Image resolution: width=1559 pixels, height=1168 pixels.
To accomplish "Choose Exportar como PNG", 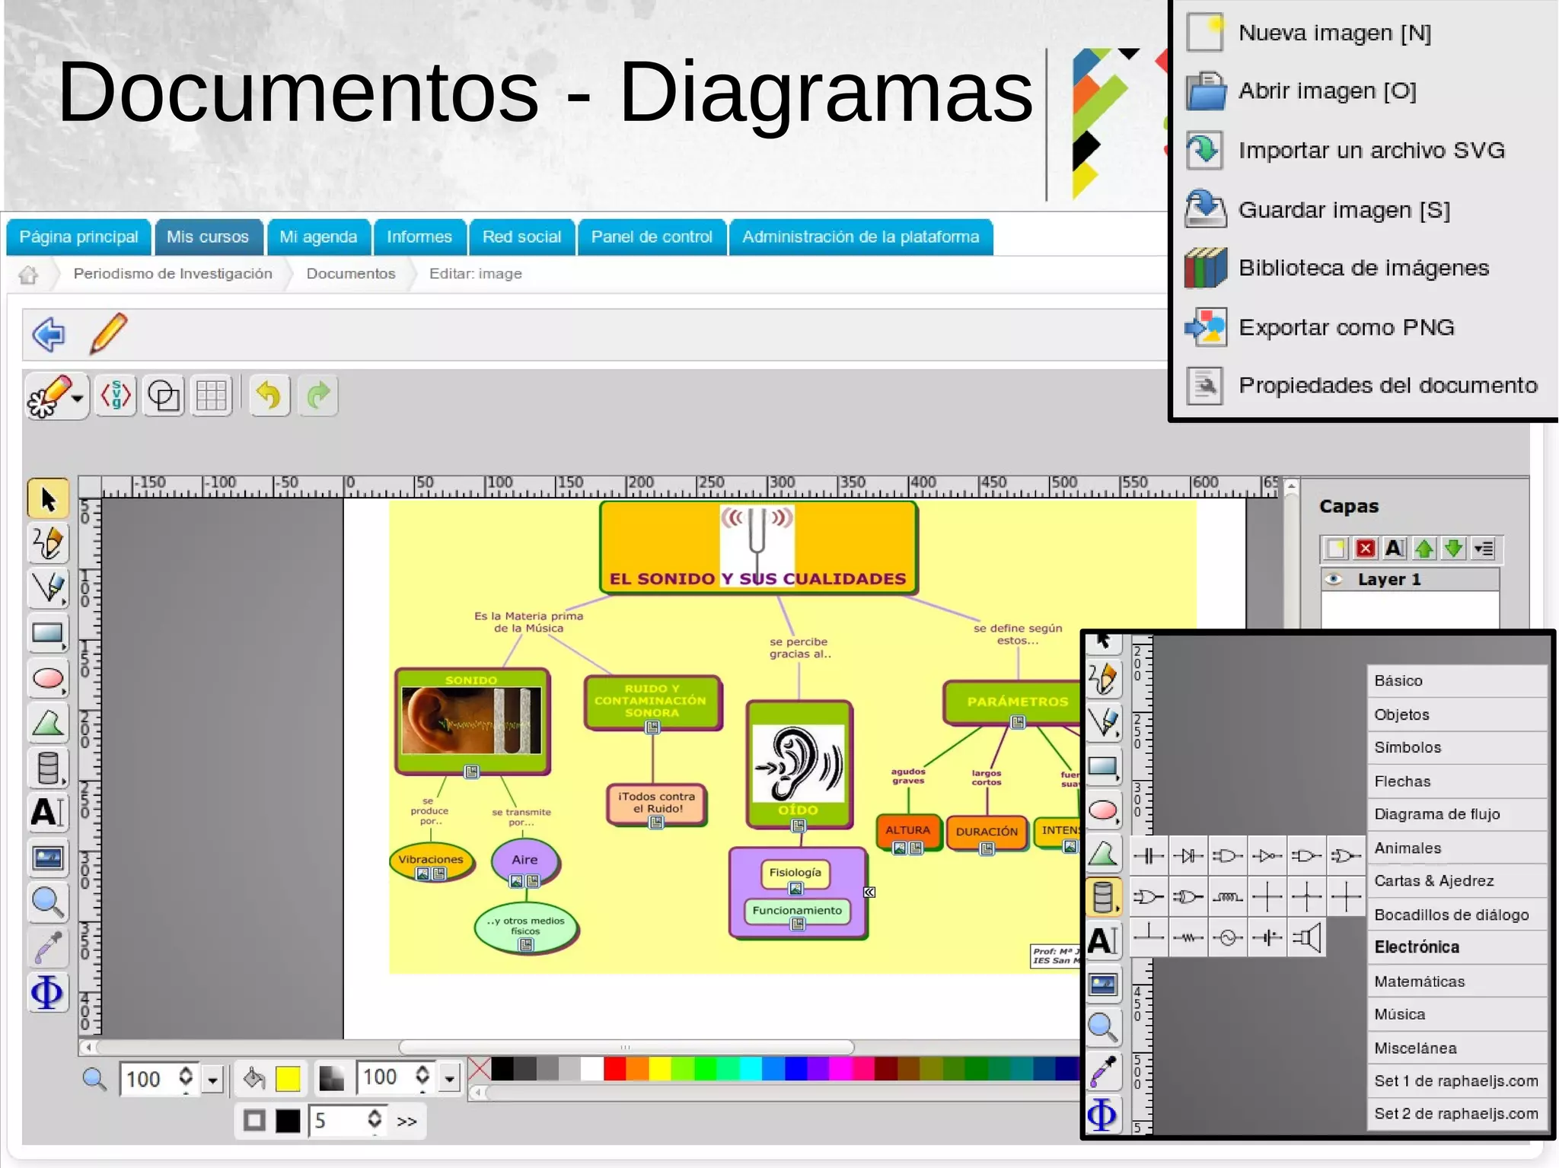I will (x=1320, y=327).
